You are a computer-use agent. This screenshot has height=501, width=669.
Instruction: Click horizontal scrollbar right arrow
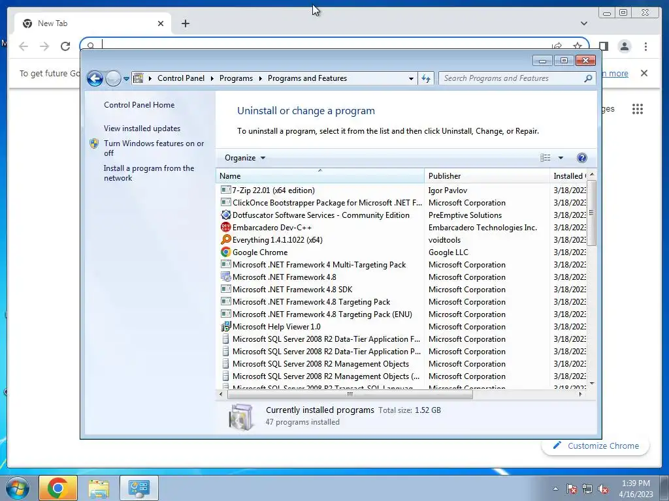(x=580, y=394)
